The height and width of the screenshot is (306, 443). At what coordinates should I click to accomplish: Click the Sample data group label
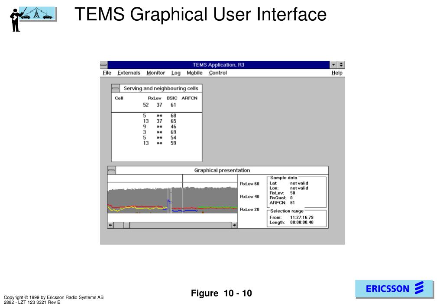284,178
